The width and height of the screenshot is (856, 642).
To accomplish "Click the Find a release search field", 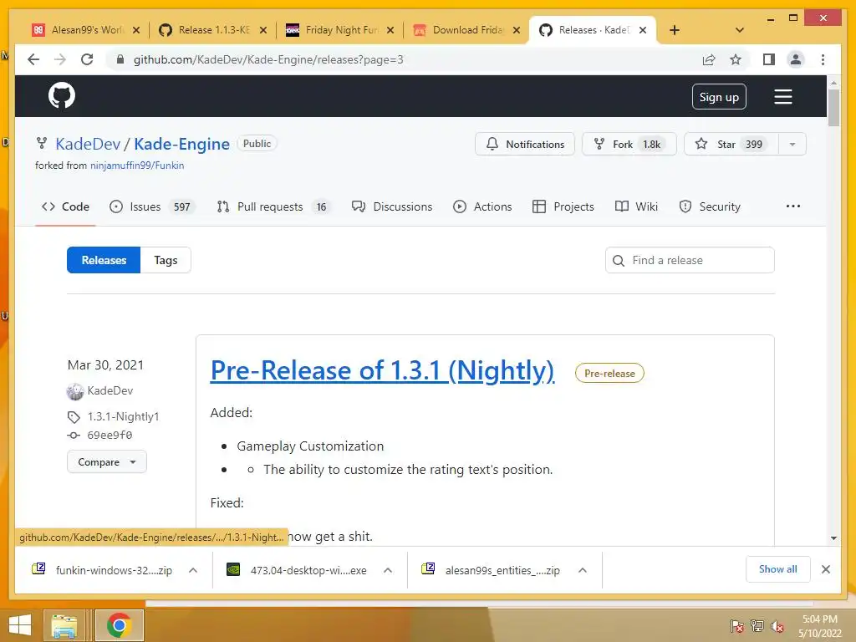I will click(x=690, y=260).
